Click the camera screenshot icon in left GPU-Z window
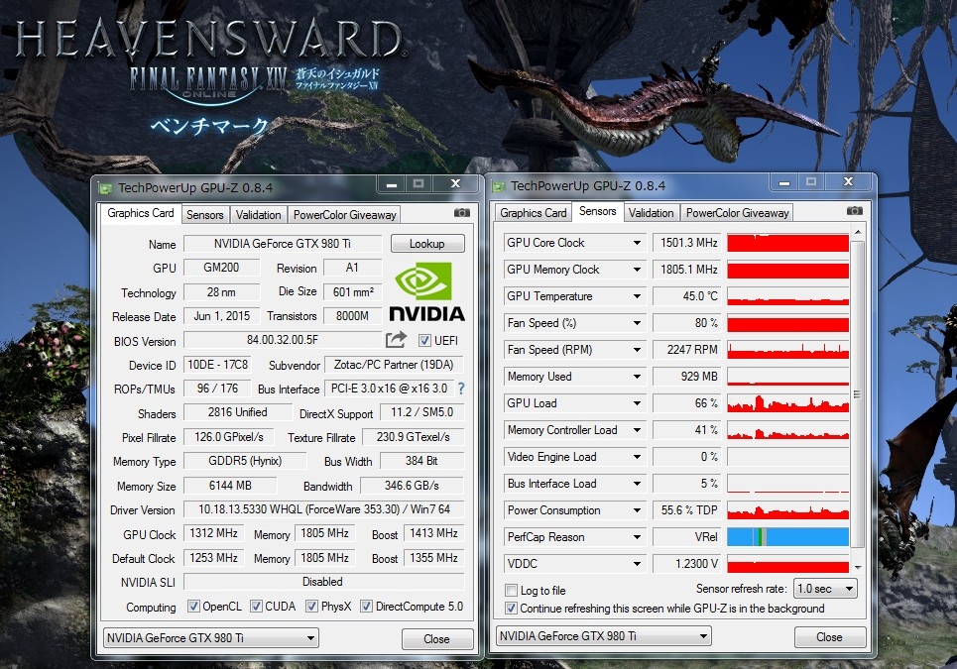 point(462,213)
